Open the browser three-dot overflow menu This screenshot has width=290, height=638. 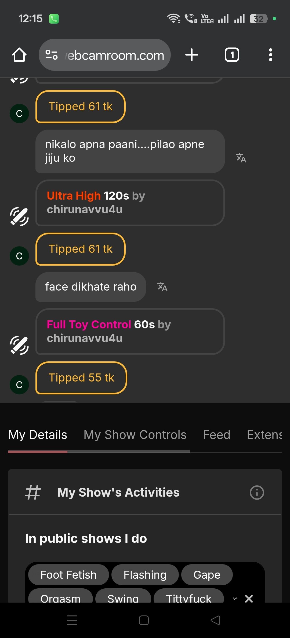(270, 55)
